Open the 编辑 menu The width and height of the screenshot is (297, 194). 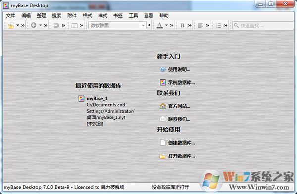tap(26, 16)
